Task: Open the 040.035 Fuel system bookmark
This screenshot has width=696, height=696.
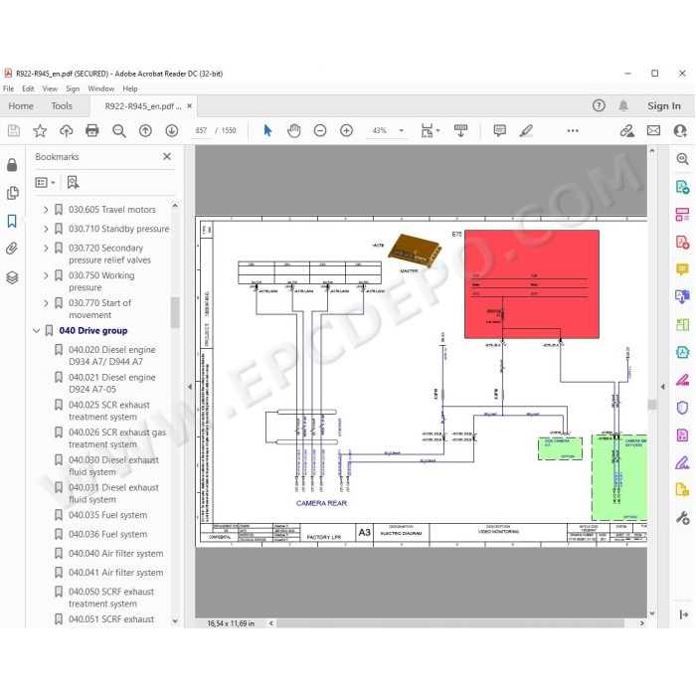Action: 107,515
